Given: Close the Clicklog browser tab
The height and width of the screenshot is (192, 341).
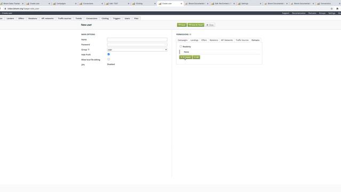Looking at the screenshot, I should tap(155, 4).
